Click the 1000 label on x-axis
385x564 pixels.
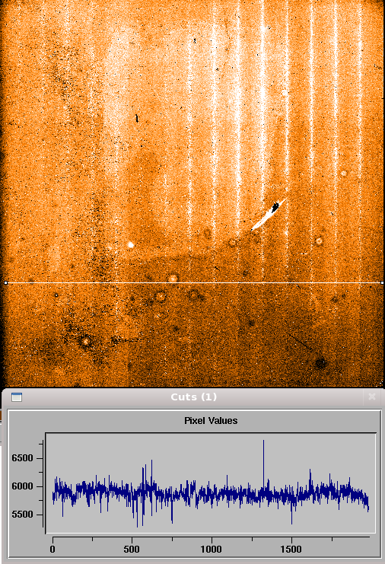pos(212,550)
